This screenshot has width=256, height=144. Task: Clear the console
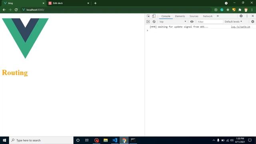click(154, 22)
